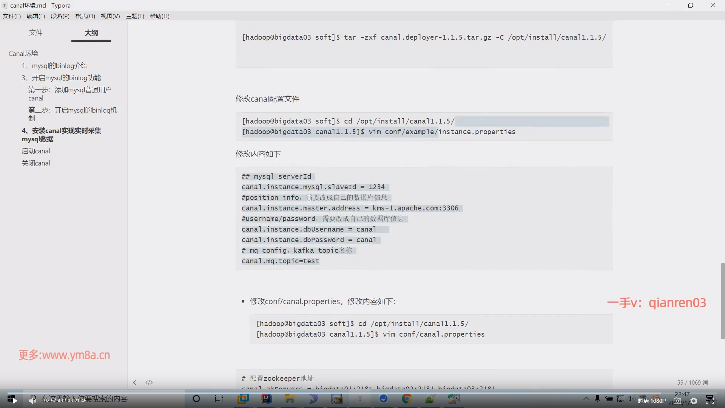Open Chrome from the taskbar
This screenshot has width=725, height=408.
click(407, 399)
